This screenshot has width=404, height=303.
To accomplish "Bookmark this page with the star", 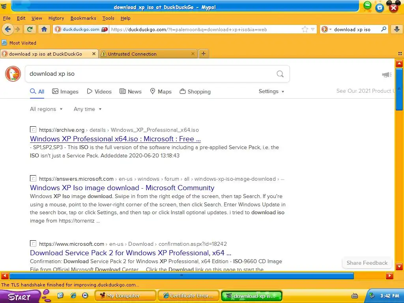I will [305, 29].
